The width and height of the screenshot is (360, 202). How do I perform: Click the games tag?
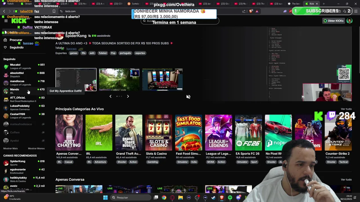(x=74, y=53)
